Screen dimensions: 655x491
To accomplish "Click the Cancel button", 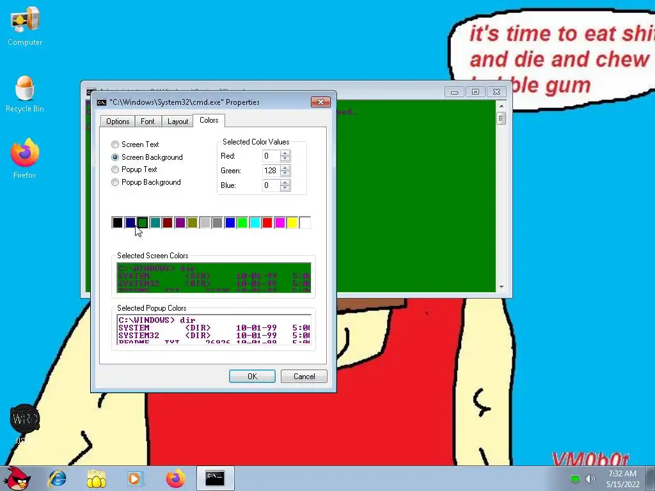I will tap(304, 376).
